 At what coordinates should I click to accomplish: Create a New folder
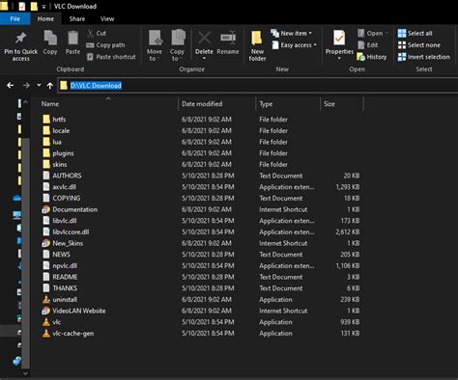tap(257, 45)
